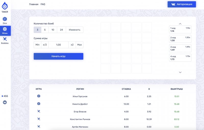Set bomb count to 5

point(45,30)
